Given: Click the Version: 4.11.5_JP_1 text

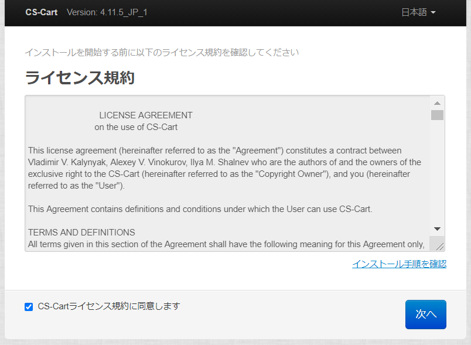Looking at the screenshot, I should tap(107, 12).
